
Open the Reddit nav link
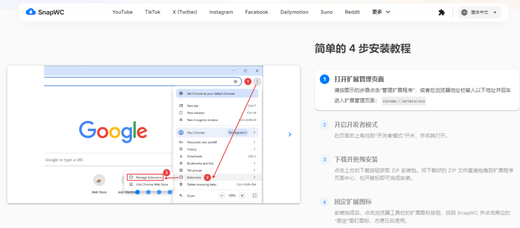[352, 12]
